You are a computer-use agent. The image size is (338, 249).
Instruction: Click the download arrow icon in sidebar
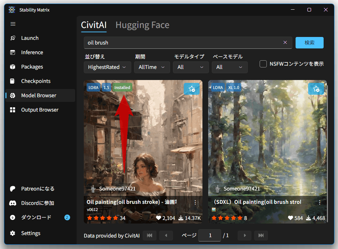(13, 217)
